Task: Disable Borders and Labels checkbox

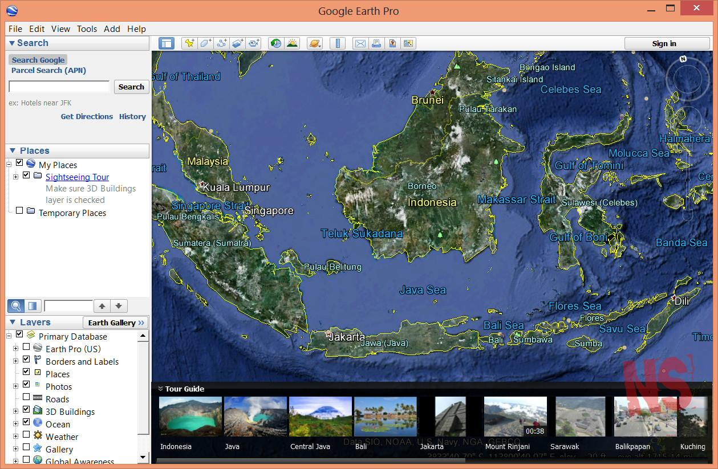Action: 26,360
